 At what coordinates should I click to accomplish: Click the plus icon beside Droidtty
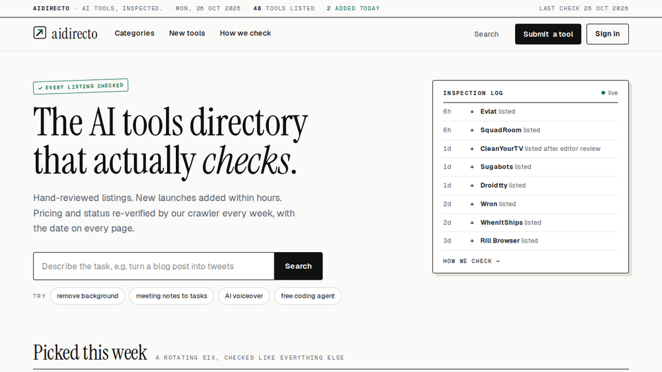(472, 185)
